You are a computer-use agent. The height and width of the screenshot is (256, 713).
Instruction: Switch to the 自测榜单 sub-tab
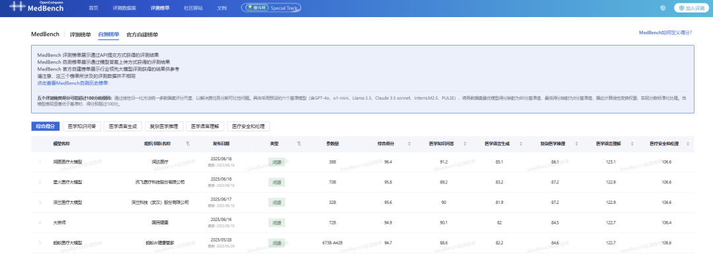tap(109, 34)
